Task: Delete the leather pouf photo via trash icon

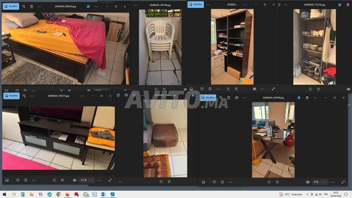Action: [118, 95]
